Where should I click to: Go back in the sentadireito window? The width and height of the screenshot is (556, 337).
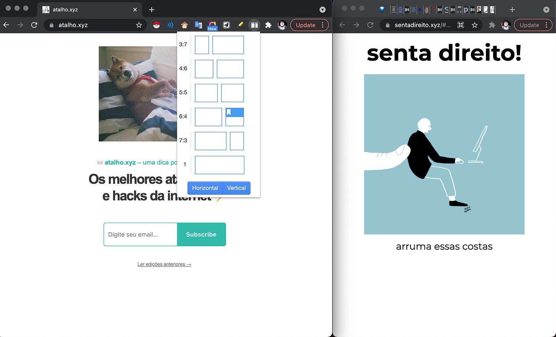coord(342,25)
